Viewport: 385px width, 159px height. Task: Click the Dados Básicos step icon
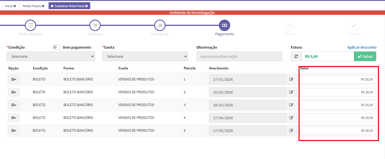(30, 25)
